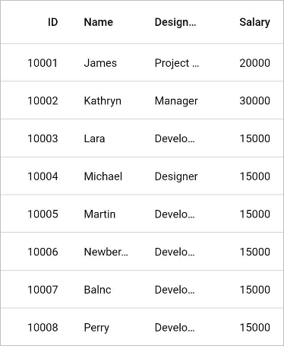This screenshot has width=284, height=346.
Task: Select the Perry name cell
Action: click(x=106, y=327)
